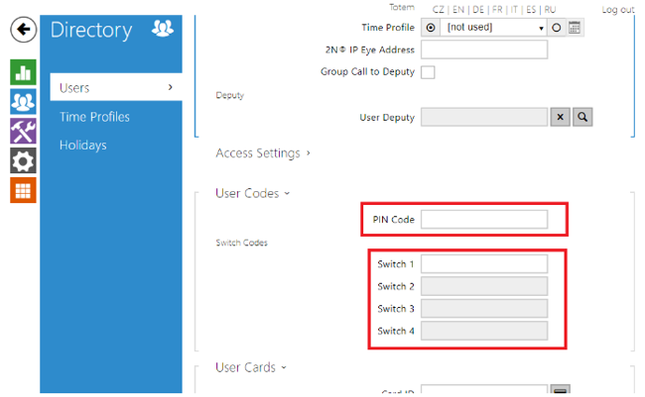Click the Log out link
645x397 pixels.
pos(617,9)
